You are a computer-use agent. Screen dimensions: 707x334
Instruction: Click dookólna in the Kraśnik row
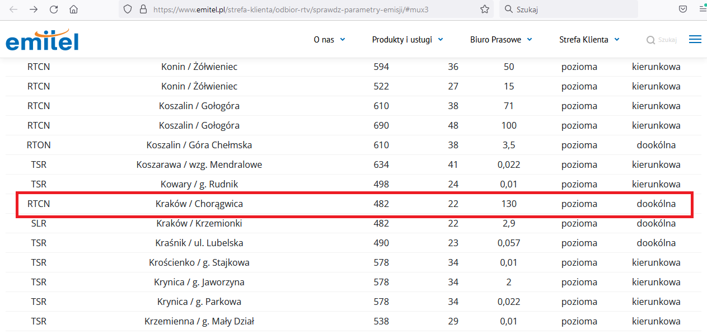point(656,243)
